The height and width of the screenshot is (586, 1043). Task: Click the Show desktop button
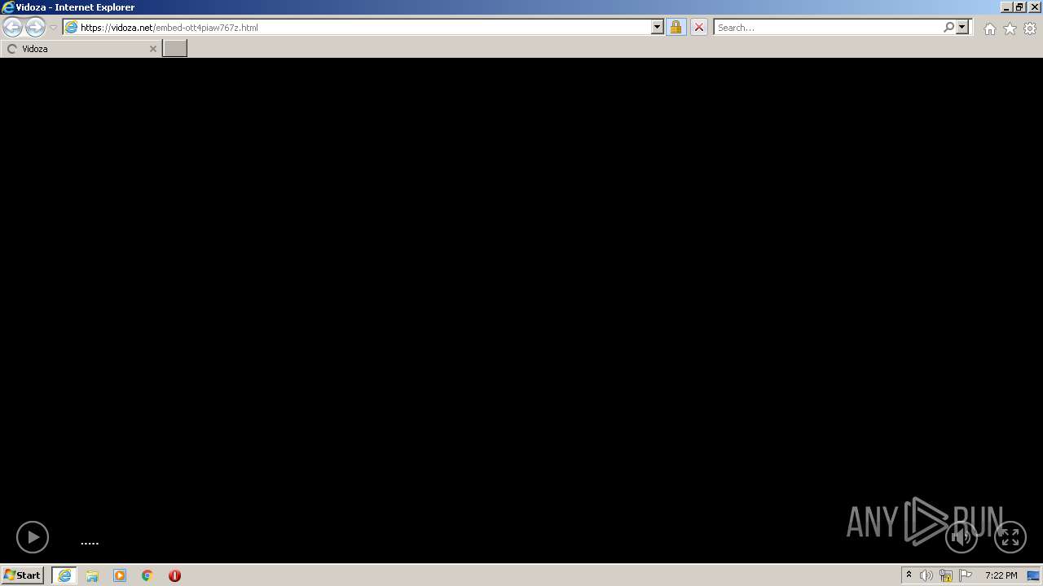pos(1034,575)
